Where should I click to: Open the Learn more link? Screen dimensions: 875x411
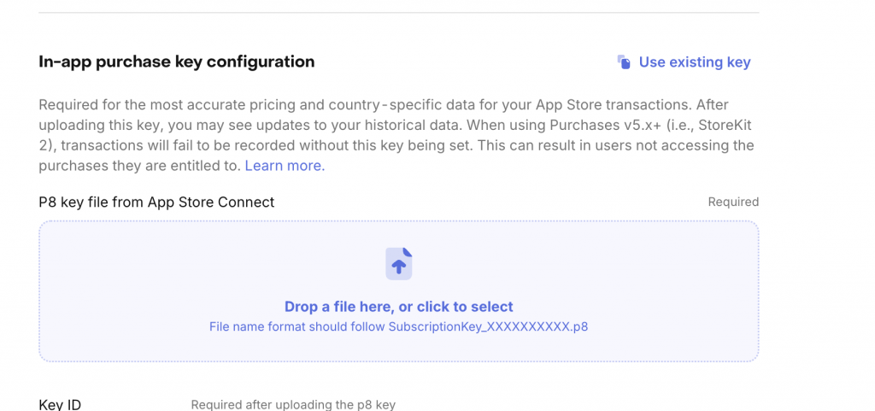285,166
